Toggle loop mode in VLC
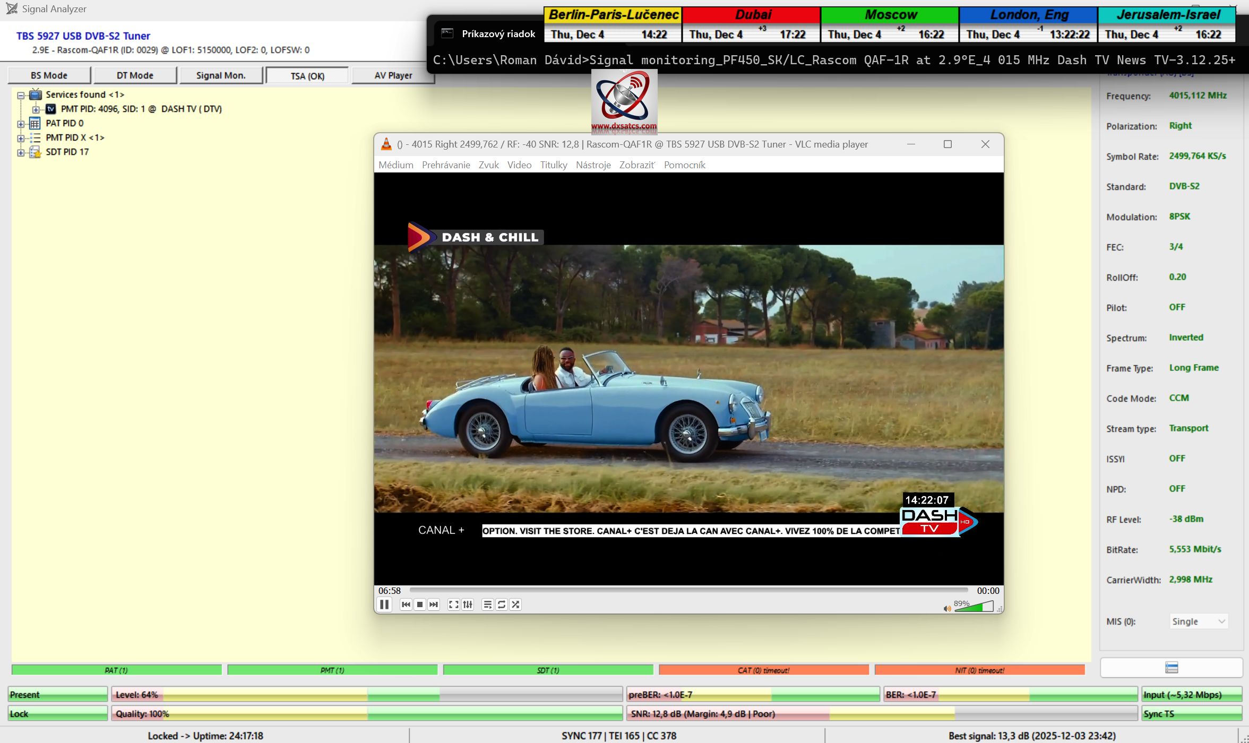Image resolution: width=1249 pixels, height=743 pixels. (502, 604)
